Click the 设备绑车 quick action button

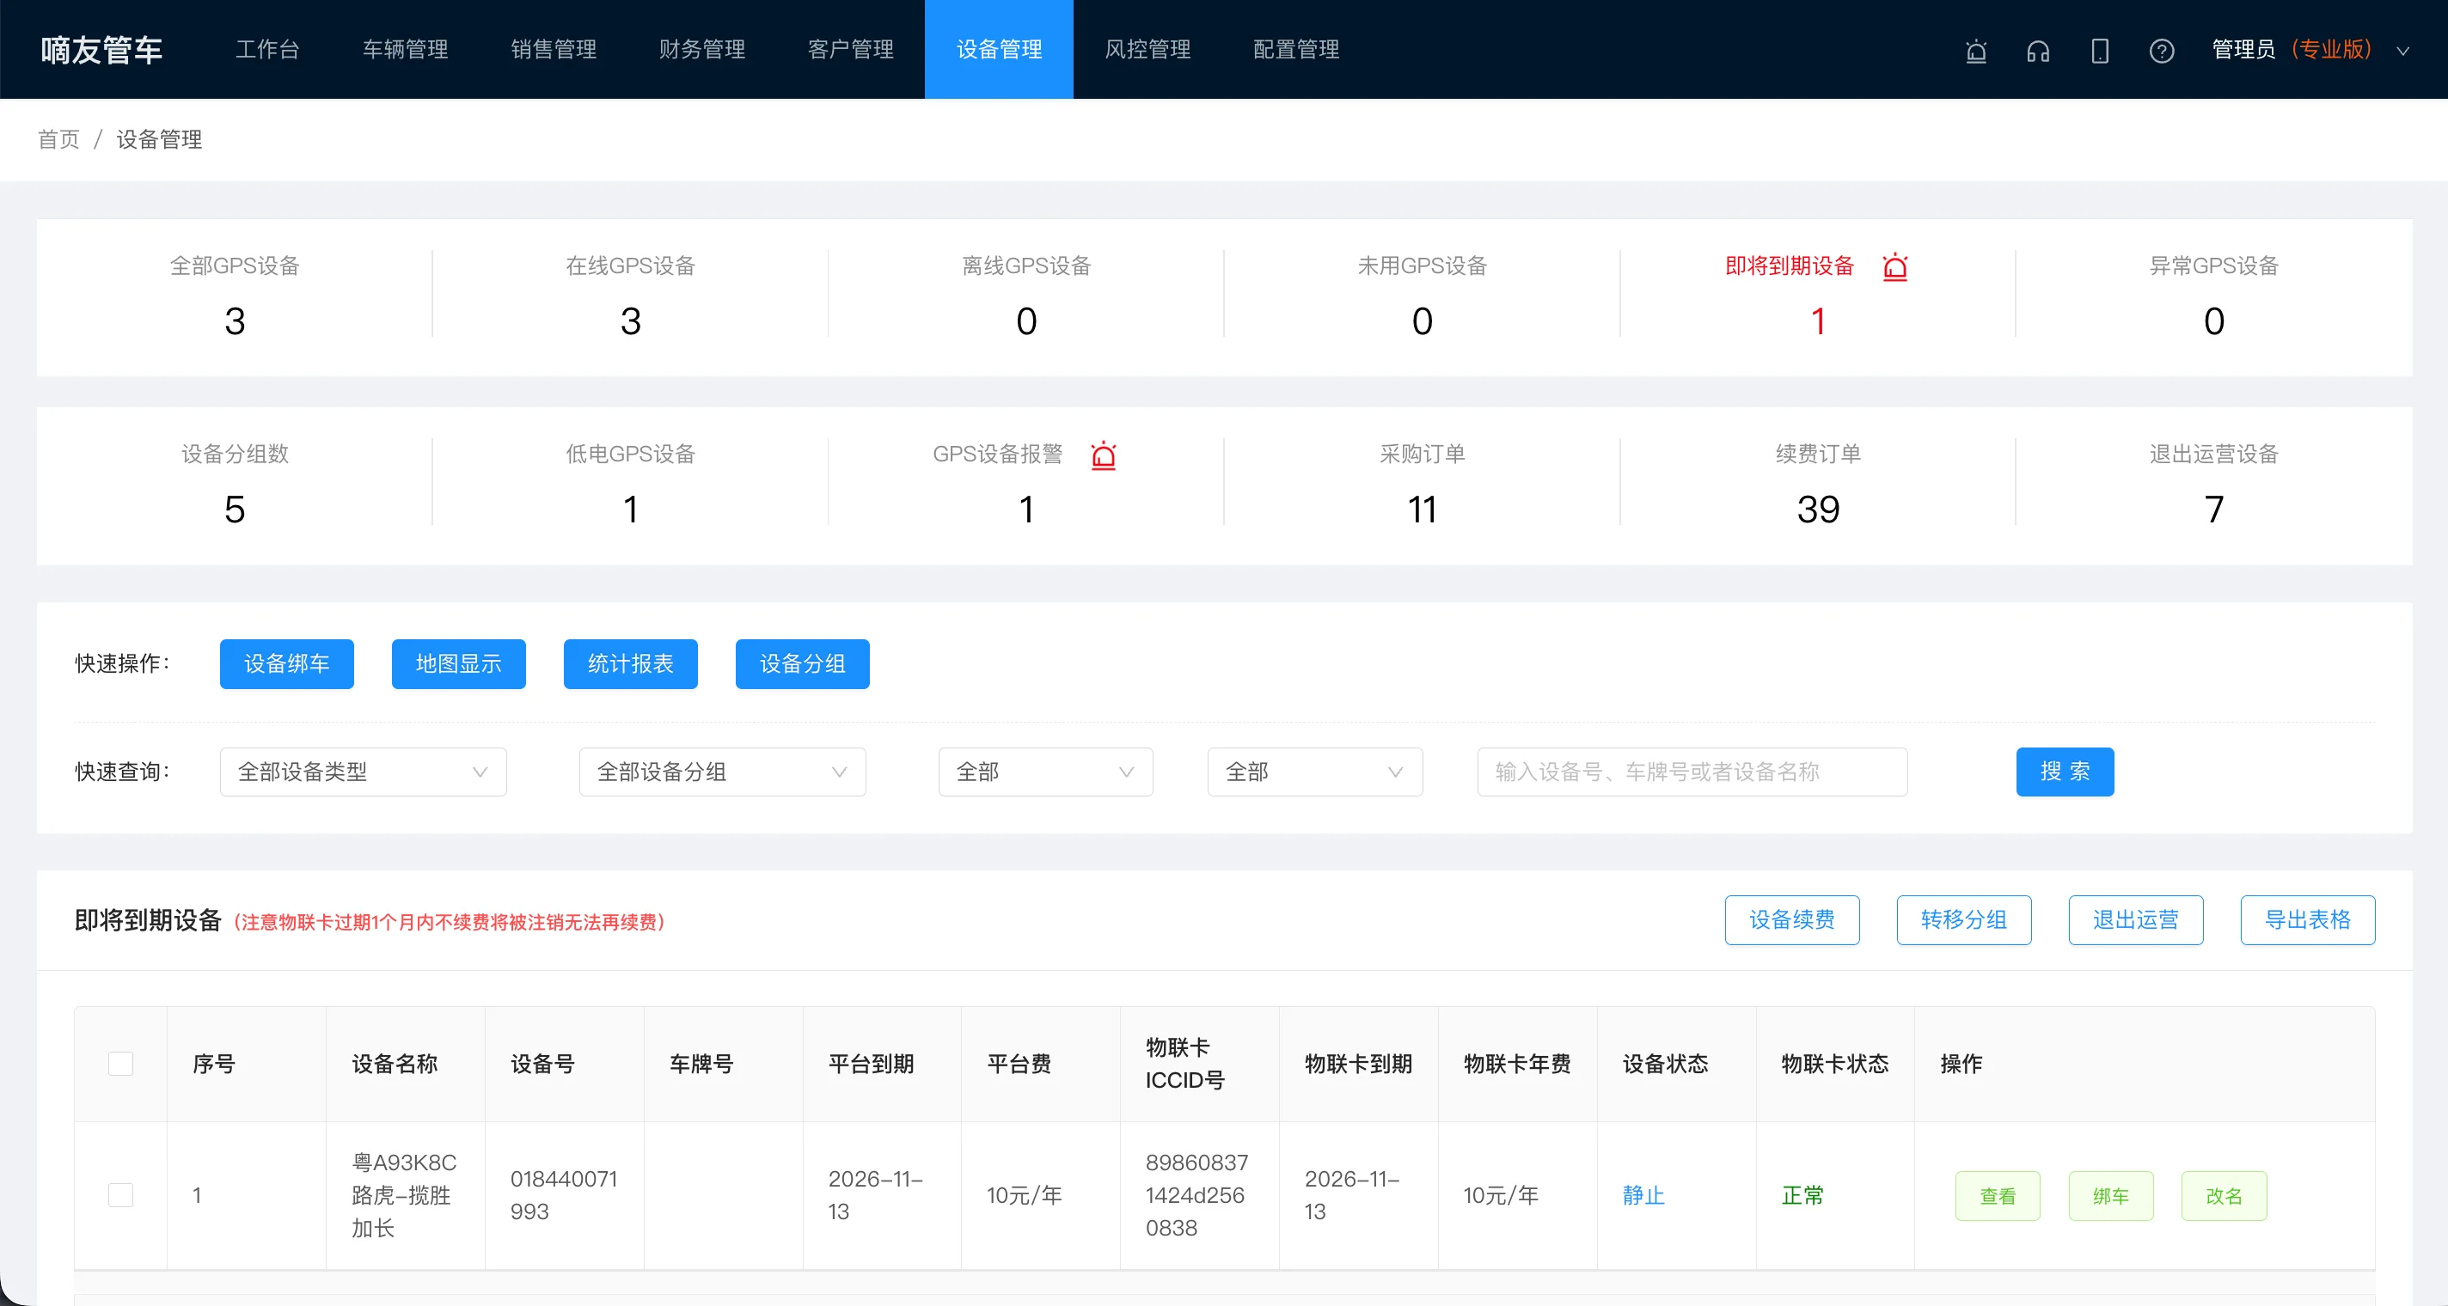click(x=287, y=663)
